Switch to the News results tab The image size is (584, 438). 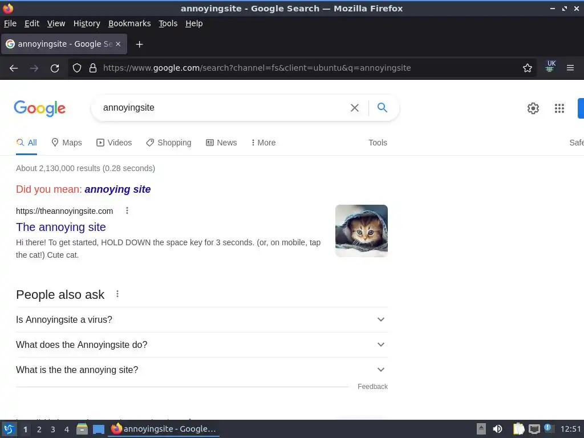coord(221,143)
